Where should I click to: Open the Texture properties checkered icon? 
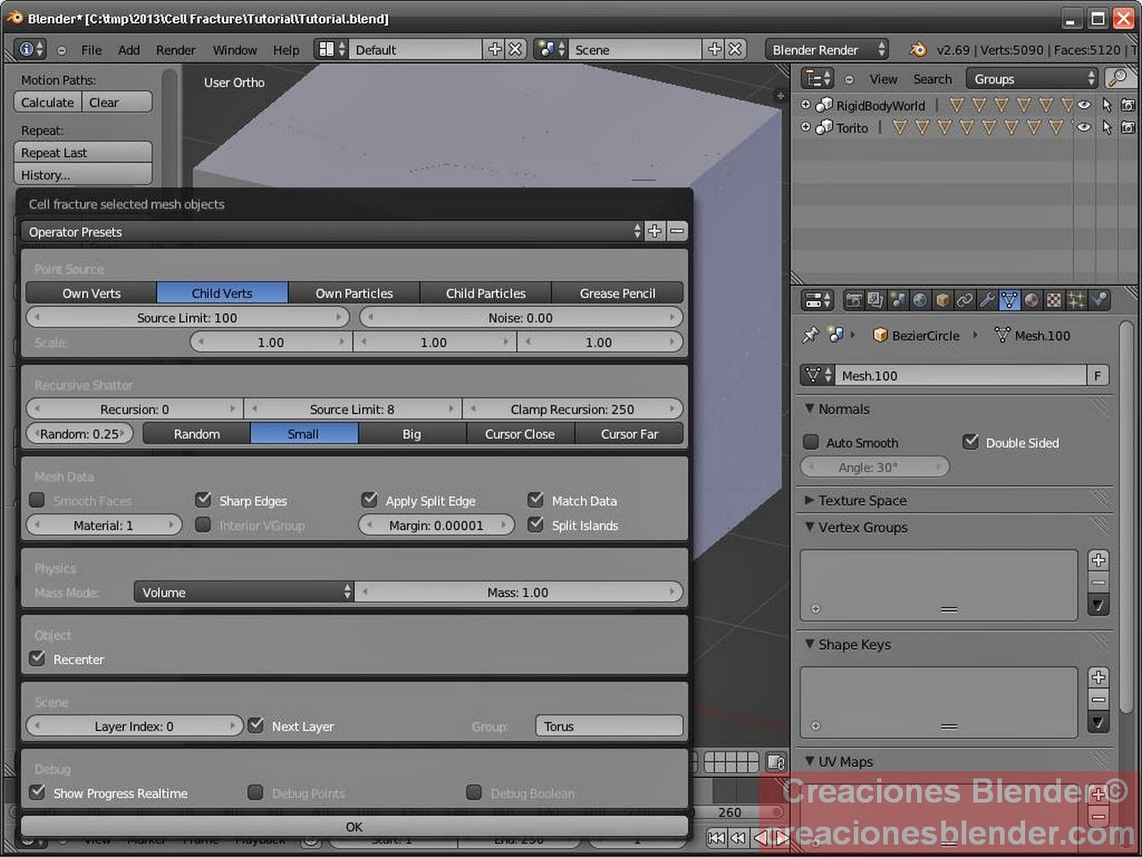tap(1054, 300)
